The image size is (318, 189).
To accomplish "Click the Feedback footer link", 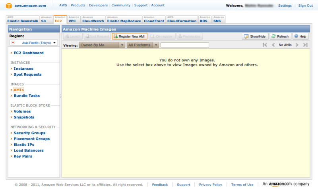I will [x=160, y=185].
